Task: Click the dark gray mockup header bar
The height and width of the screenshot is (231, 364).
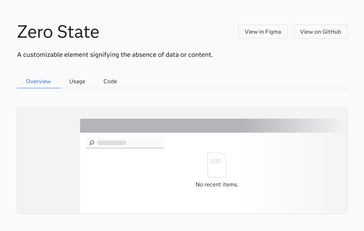Action: point(162,125)
